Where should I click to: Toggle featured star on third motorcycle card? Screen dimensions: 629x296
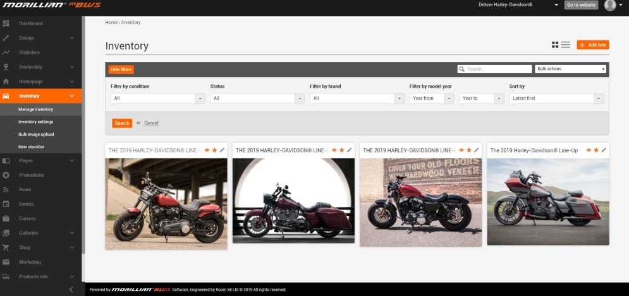[x=469, y=150]
